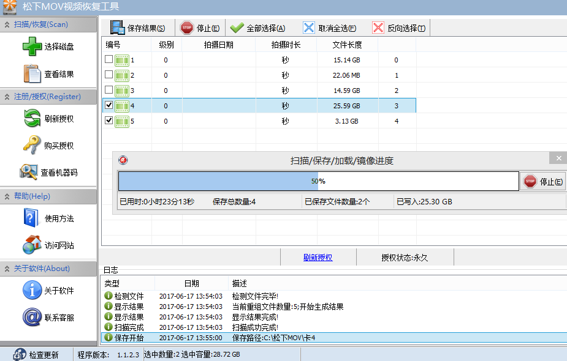Click the 50% progress bar
Viewport: 567px width, 361px height.
(x=318, y=181)
